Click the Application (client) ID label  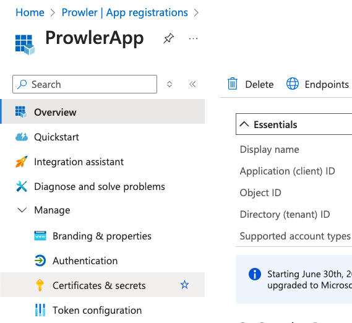tap(287, 171)
